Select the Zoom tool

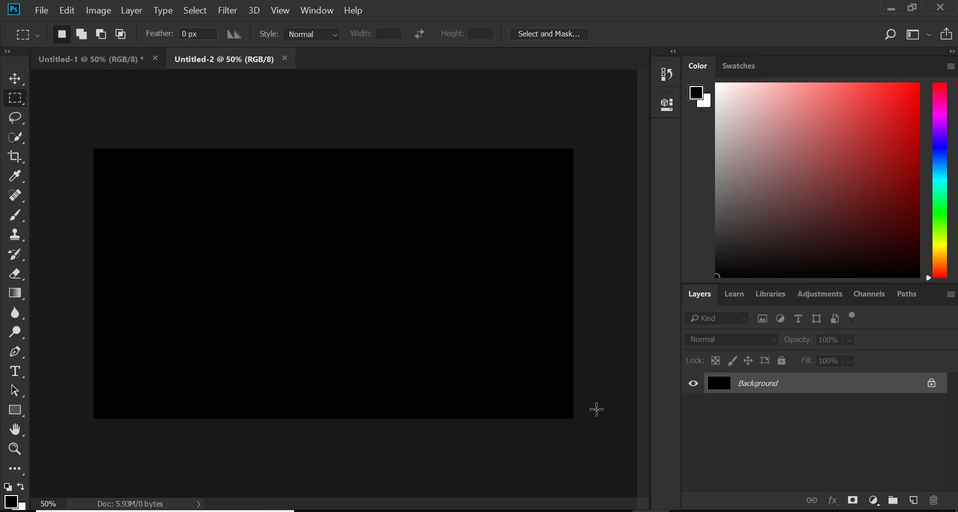(x=15, y=449)
